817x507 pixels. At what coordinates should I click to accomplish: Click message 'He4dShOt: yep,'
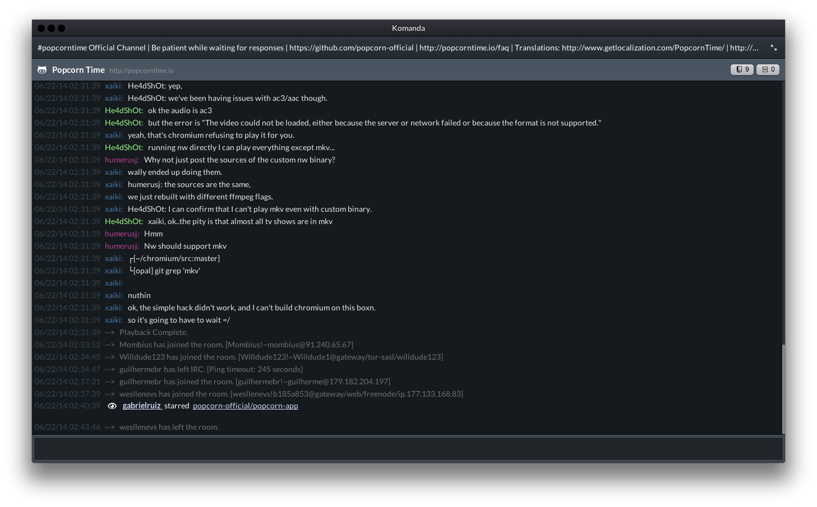pyautogui.click(x=155, y=86)
